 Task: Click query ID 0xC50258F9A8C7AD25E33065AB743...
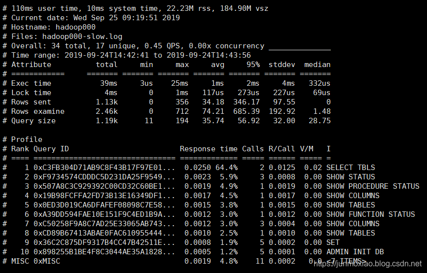(105, 224)
